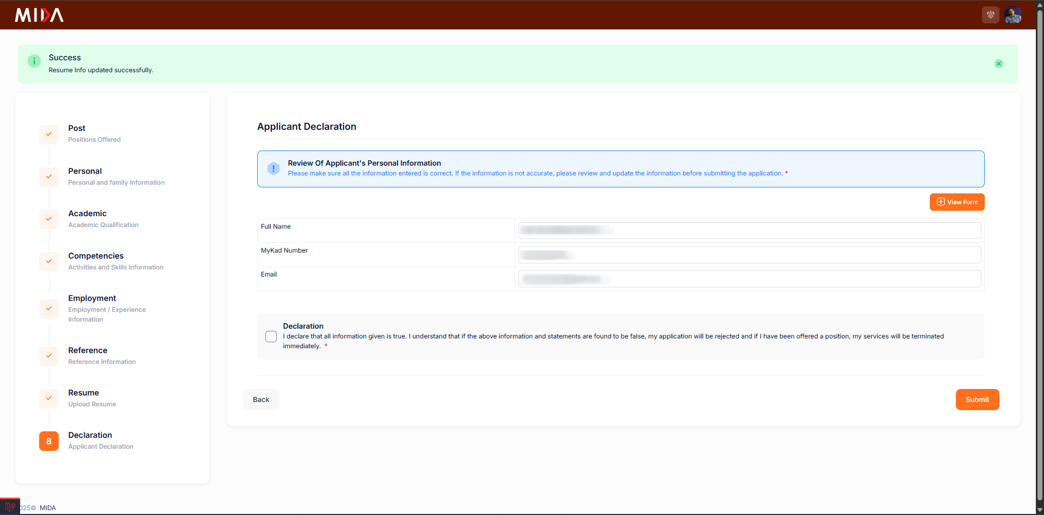The width and height of the screenshot is (1044, 515).
Task: Open the View Form button
Action: (957, 202)
